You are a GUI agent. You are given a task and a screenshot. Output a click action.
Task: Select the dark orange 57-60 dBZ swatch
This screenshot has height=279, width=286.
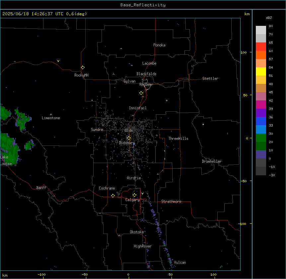(261, 55)
